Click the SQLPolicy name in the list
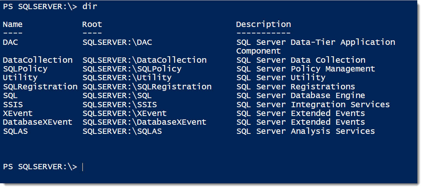 pyautogui.click(x=25, y=69)
